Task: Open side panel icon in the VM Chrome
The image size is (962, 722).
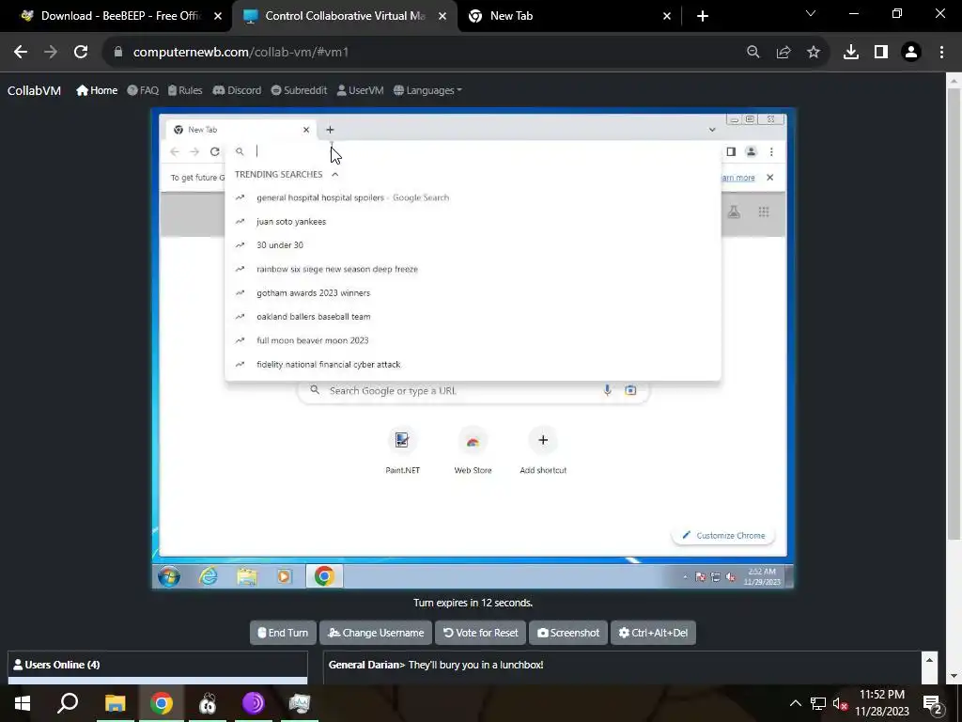Action: pos(731,151)
